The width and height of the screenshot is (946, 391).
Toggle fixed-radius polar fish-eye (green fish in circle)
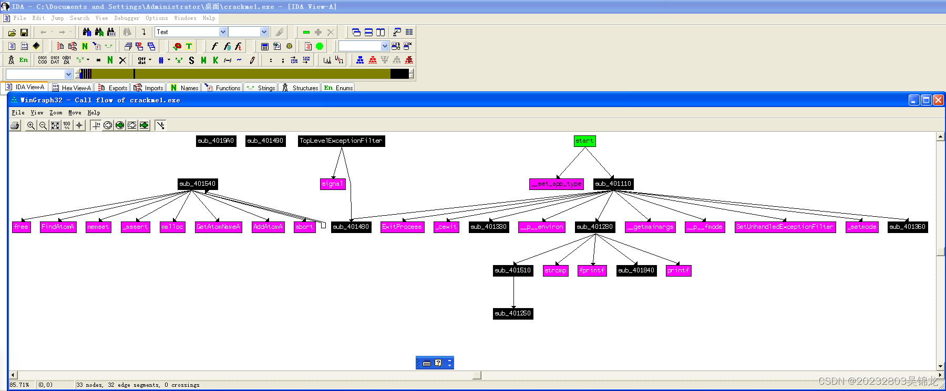(x=120, y=125)
